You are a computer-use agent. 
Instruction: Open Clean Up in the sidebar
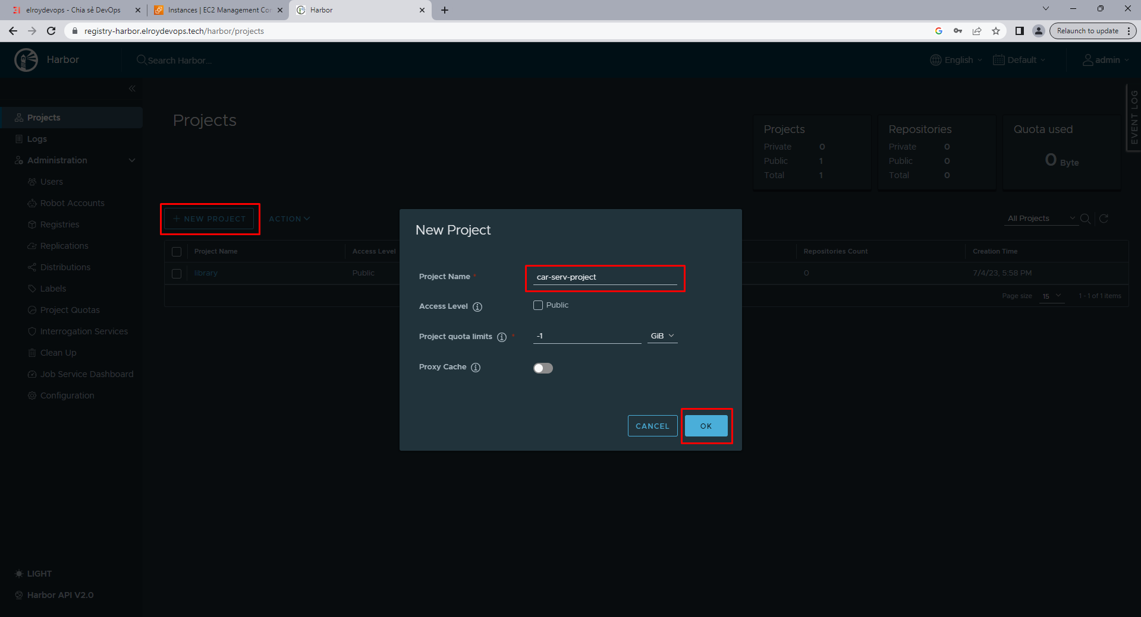(x=58, y=353)
